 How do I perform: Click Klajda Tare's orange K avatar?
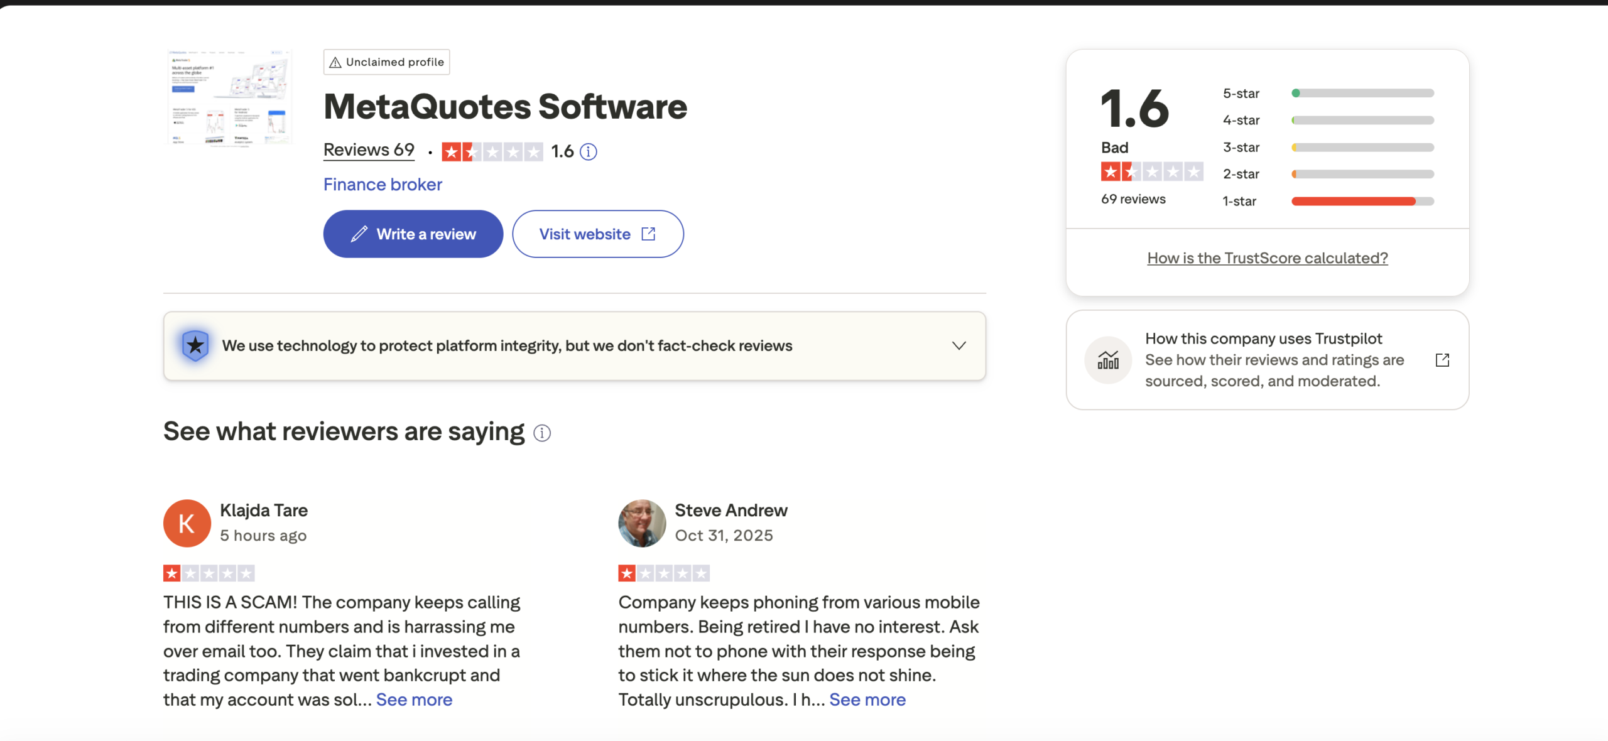187,523
